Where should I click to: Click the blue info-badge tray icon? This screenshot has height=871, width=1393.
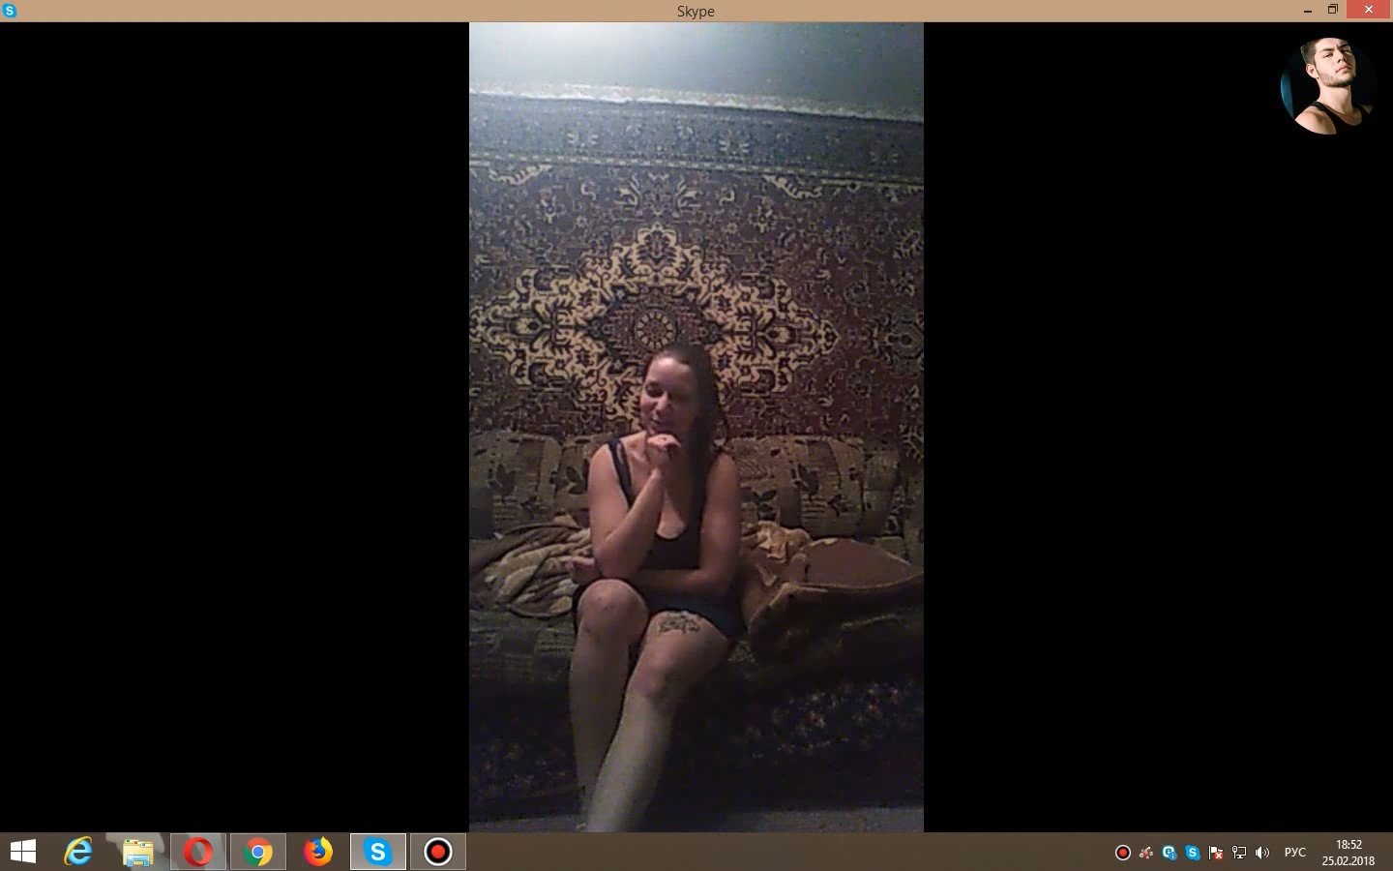coord(1170,853)
